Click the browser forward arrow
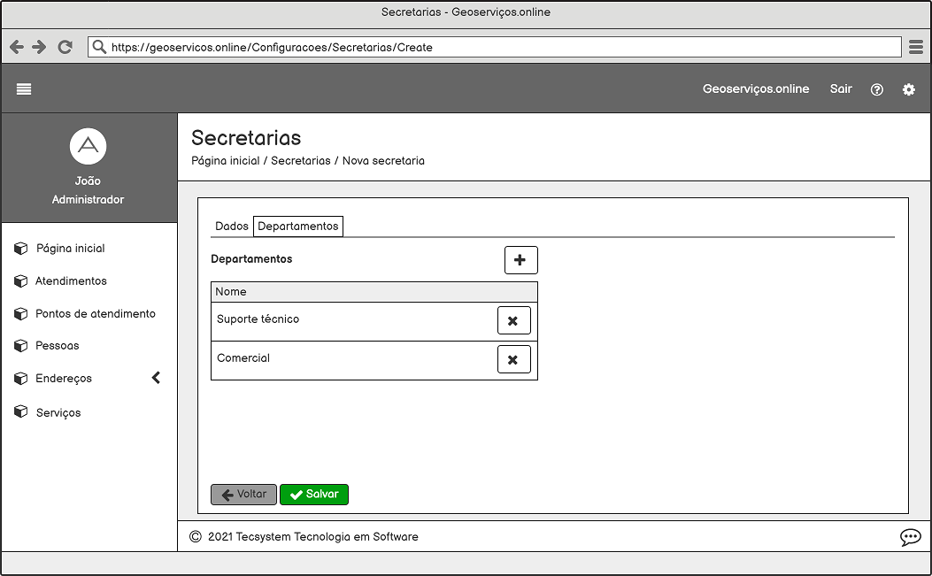This screenshot has height=576, width=932. [x=39, y=47]
